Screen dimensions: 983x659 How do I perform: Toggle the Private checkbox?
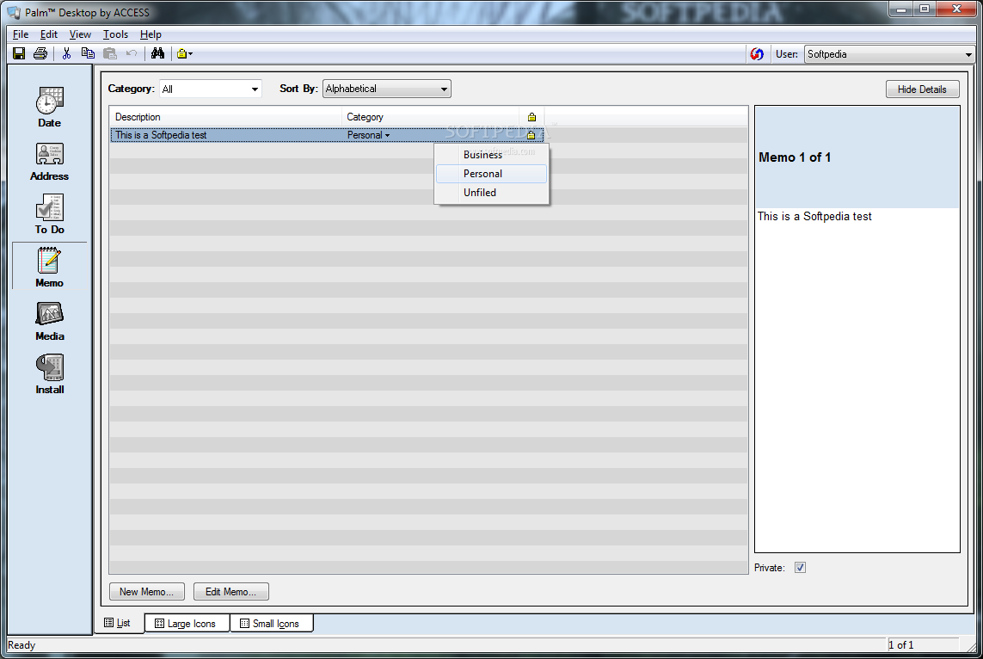[800, 568]
